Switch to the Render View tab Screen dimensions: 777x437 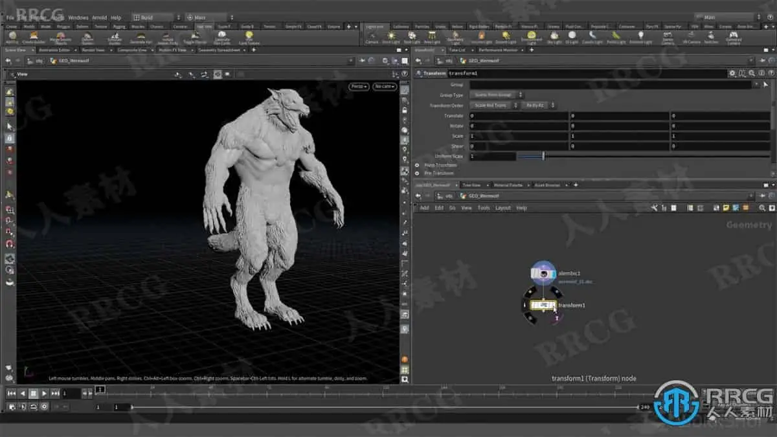(x=93, y=49)
